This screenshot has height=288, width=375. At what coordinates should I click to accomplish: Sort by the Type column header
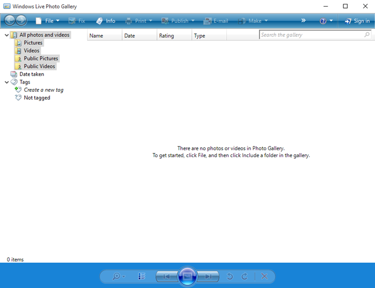tap(209, 35)
